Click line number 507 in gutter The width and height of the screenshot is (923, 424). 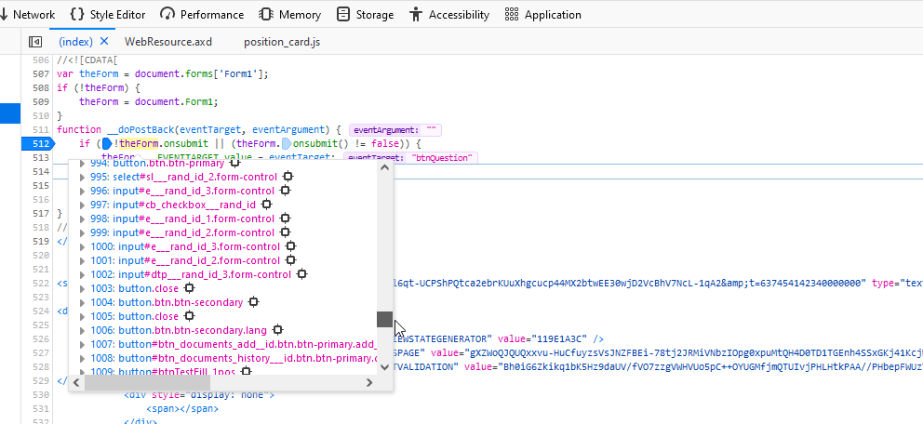pos(41,74)
